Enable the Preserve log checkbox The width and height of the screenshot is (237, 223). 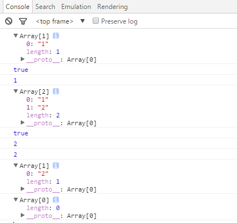(x=95, y=21)
